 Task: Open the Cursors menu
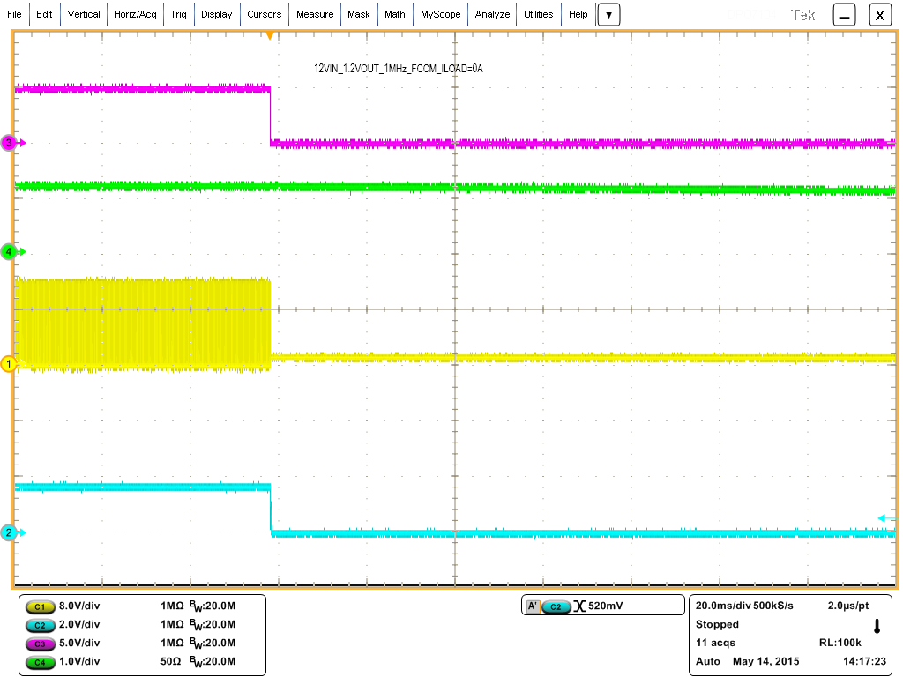265,14
